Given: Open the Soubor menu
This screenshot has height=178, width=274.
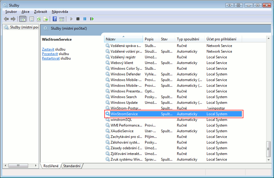Looking at the screenshot, I should [x=11, y=12].
